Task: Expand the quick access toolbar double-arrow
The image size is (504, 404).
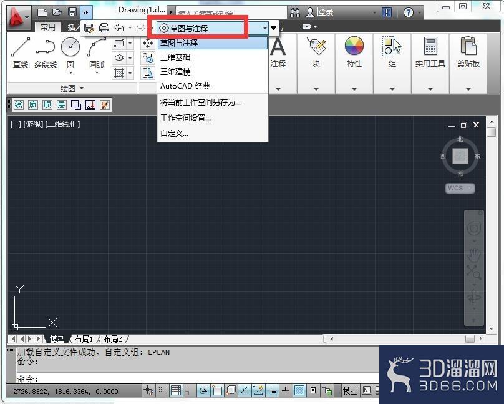Action: (86, 12)
